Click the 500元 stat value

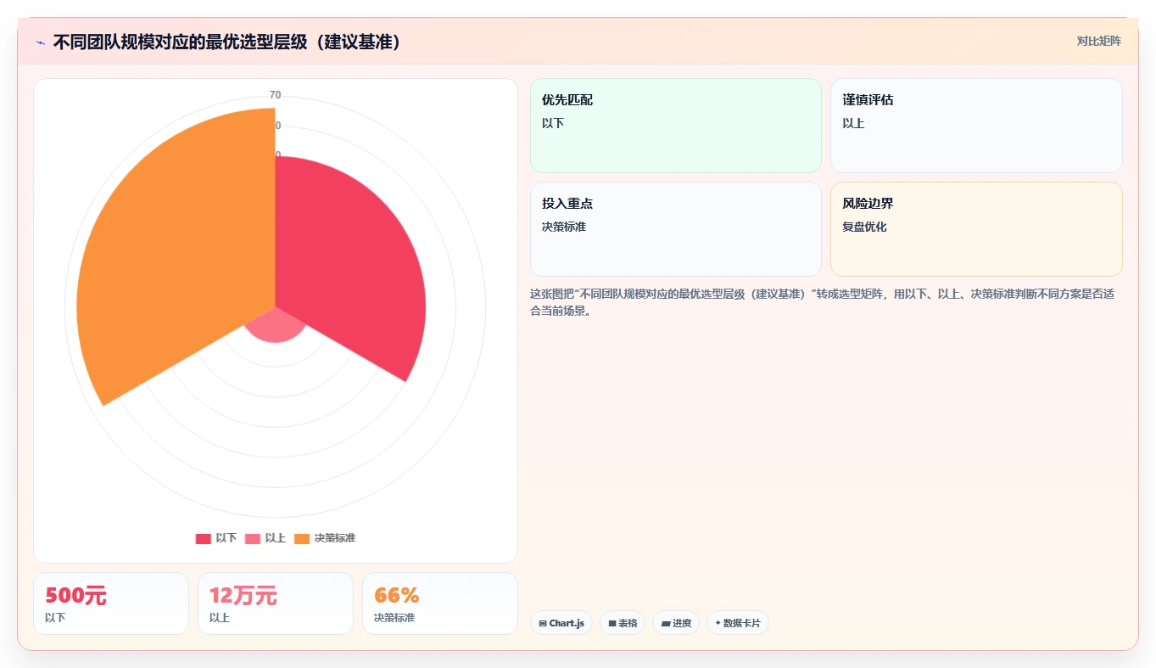[75, 596]
